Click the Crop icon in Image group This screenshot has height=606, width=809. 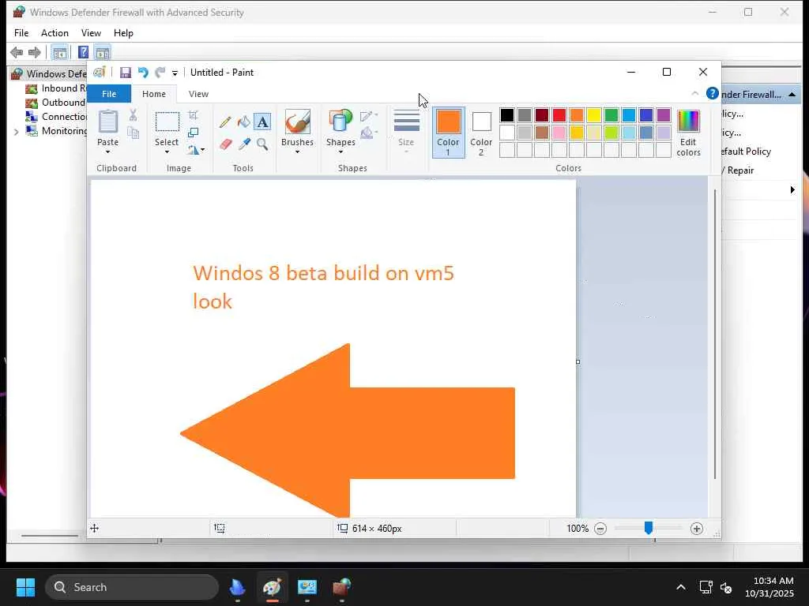click(193, 115)
